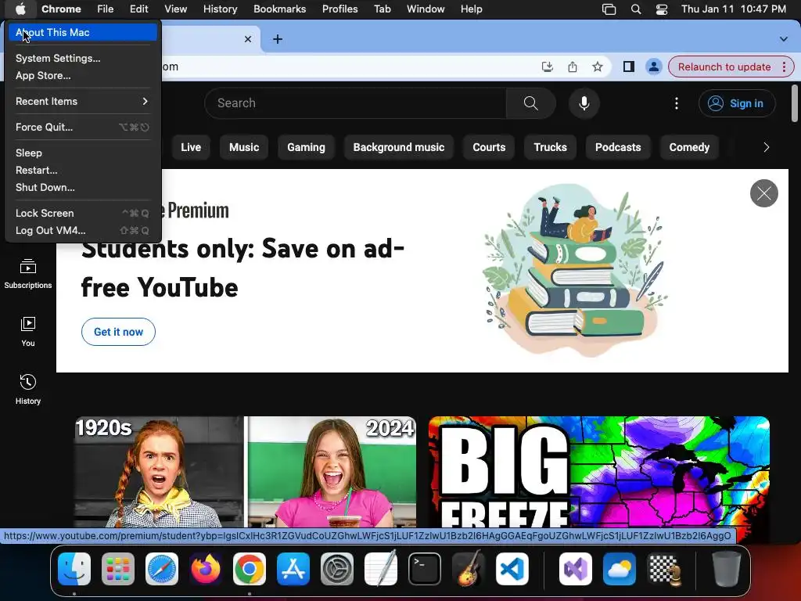Select Lock Screen menu entry
Viewport: 801px width, 601px height.
(82, 213)
